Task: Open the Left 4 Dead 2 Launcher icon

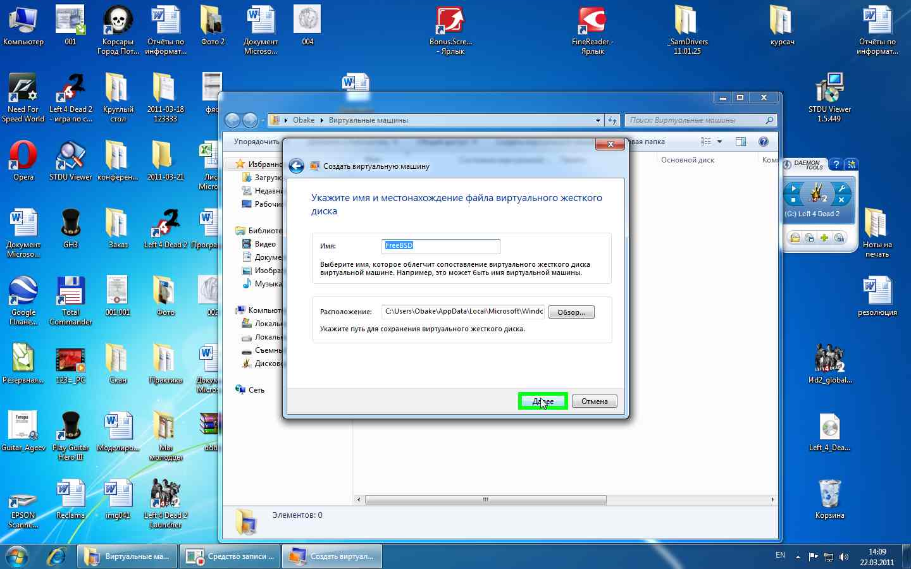Action: [x=165, y=503]
